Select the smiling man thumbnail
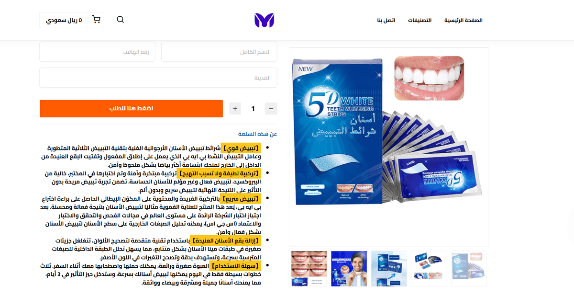Image resolution: width=574 pixels, height=297 pixels. coord(349,269)
